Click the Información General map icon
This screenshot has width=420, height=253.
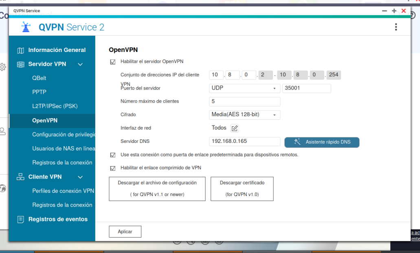[x=21, y=50]
